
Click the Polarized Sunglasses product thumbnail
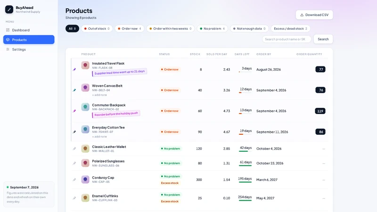click(85, 163)
